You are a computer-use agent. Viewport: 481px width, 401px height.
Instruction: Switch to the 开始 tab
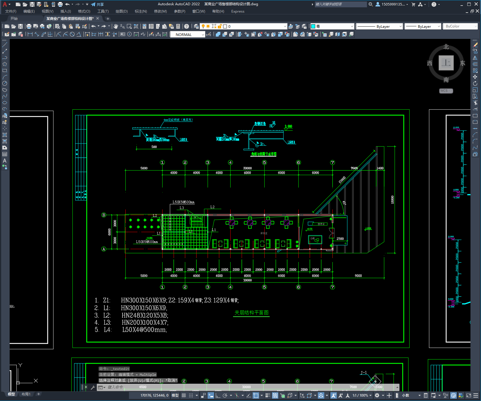coord(14,18)
